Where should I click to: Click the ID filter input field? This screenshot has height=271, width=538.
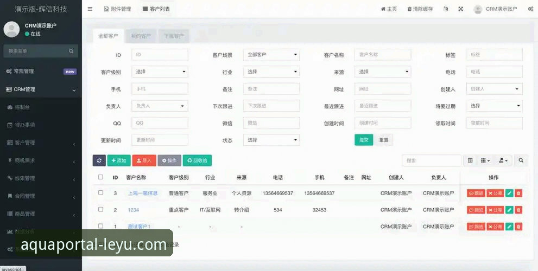coord(160,55)
